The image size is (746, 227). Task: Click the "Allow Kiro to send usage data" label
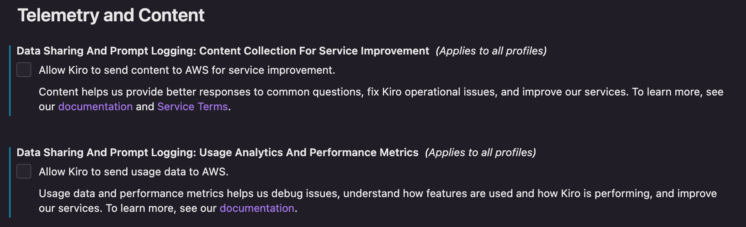click(133, 172)
